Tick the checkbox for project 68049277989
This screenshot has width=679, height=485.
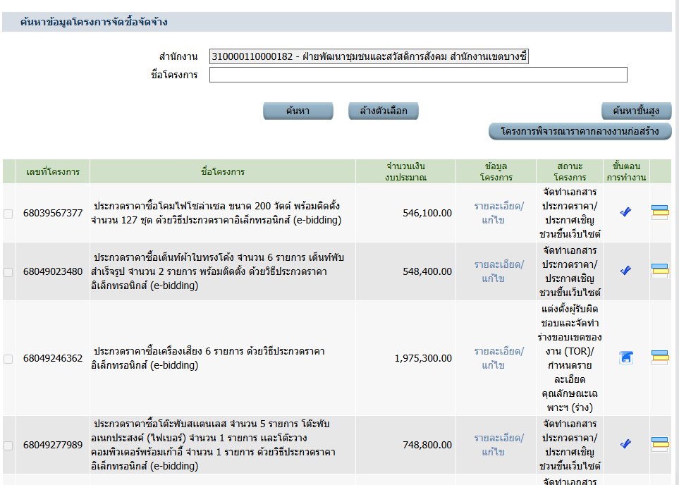8,446
